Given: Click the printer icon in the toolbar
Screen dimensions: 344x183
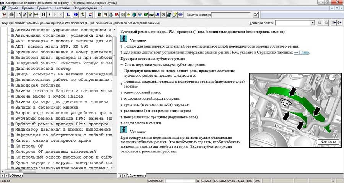Looking at the screenshot, I should click(x=11, y=14).
